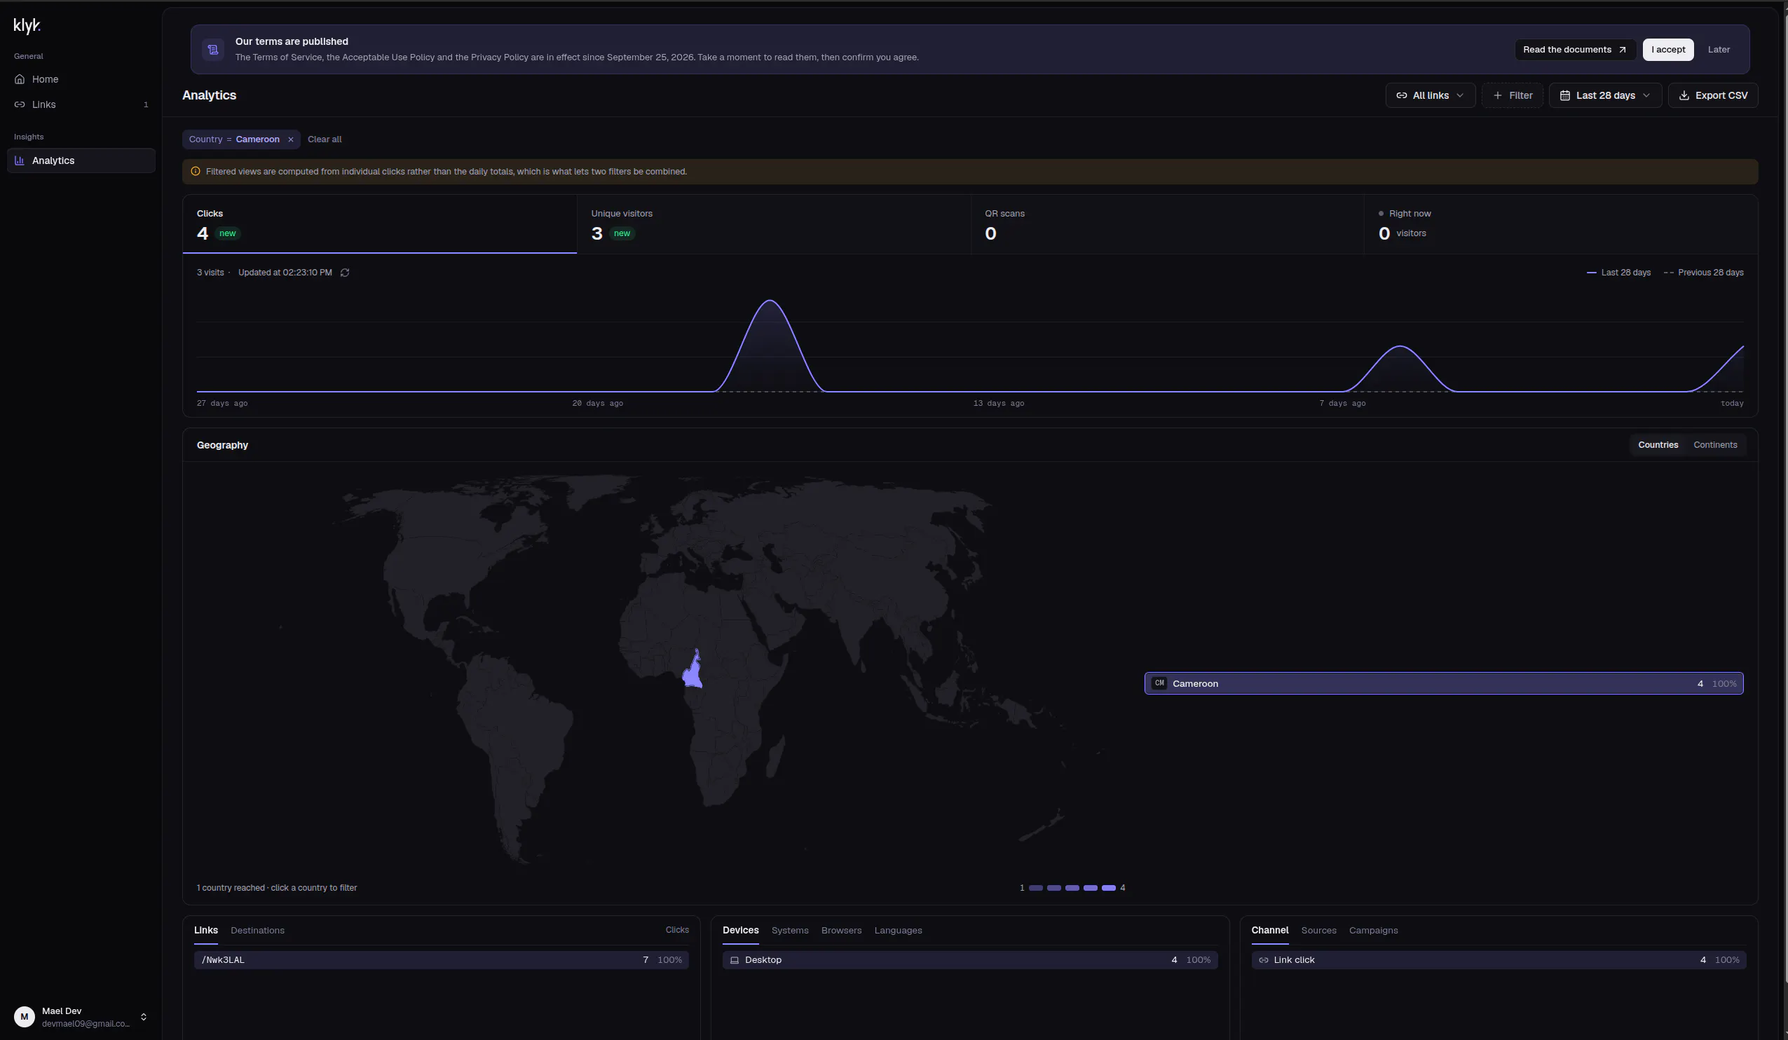Click the info icon in filtered views notice
The image size is (1788, 1040).
point(196,171)
